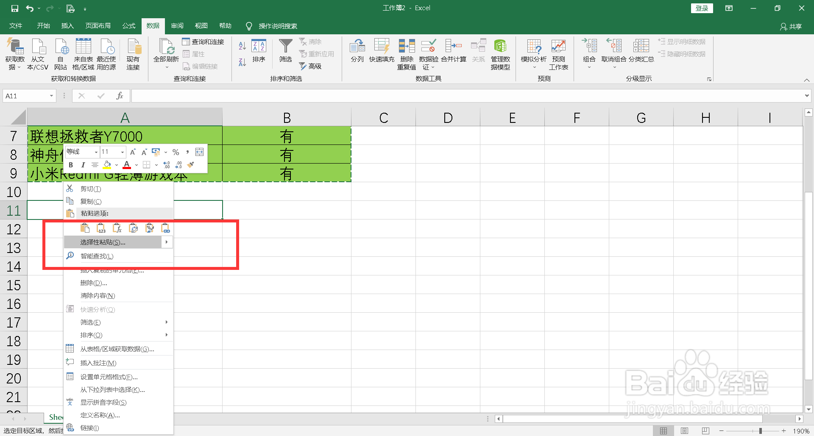814x436 pixels.
Task: Toggle Bold in the mini toolbar
Action: pyautogui.click(x=71, y=165)
